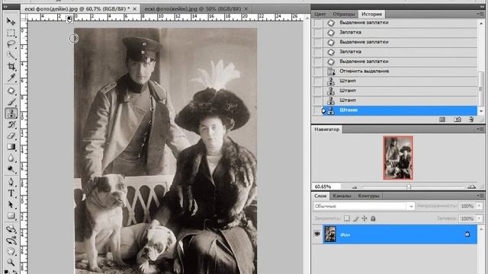This screenshot has width=488, height=274.
Task: Select the 3D Orbit camera tool
Action: 11,241
